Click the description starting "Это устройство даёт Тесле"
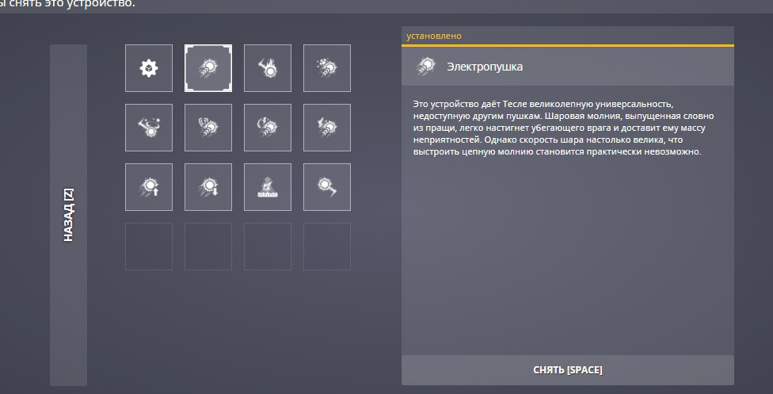 pos(563,128)
